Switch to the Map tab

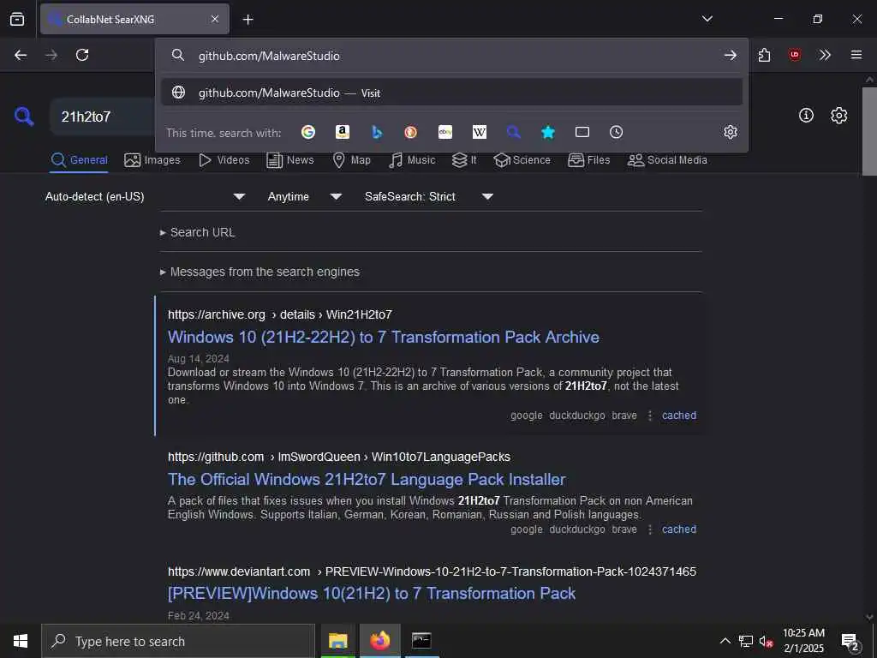[352, 160]
